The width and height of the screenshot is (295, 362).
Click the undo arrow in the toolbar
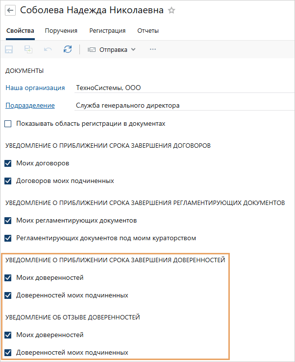[x=48, y=49]
